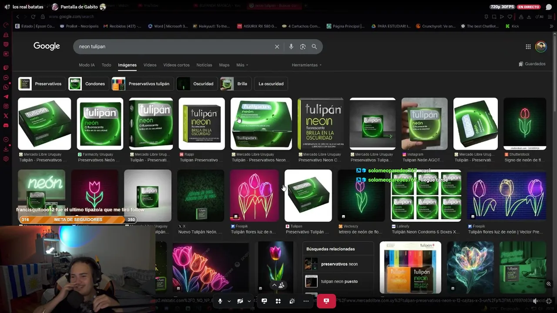Start a voice search with the microphone icon
557x313 pixels.
291,47
